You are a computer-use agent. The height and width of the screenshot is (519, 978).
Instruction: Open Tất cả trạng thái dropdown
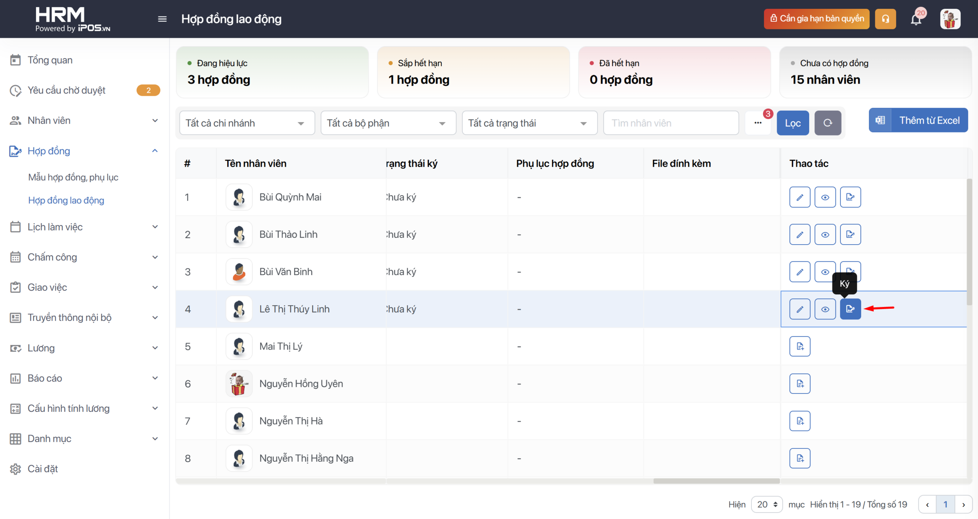[x=529, y=123]
